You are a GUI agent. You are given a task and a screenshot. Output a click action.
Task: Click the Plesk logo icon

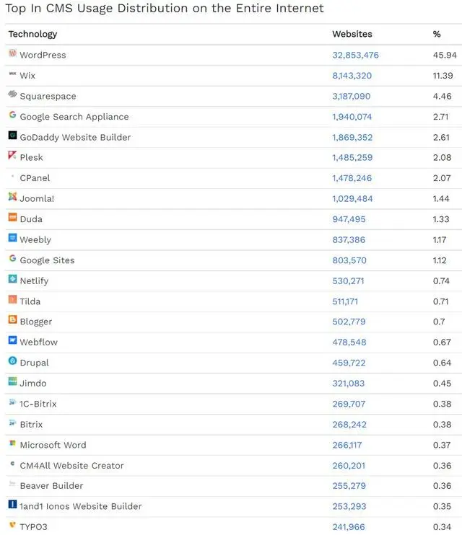click(x=13, y=156)
